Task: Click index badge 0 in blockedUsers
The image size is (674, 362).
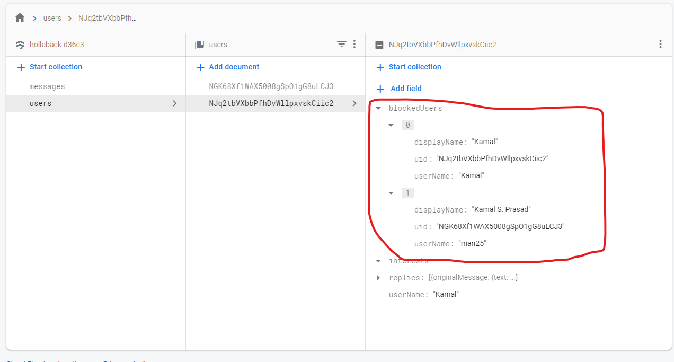Action: tap(407, 125)
